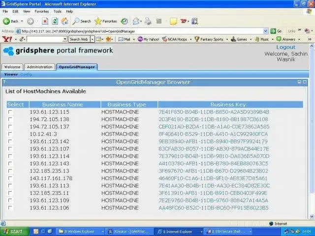Open the Edit menu
Image resolution: width=315 pixels, height=236 pixels.
pos(15,11)
